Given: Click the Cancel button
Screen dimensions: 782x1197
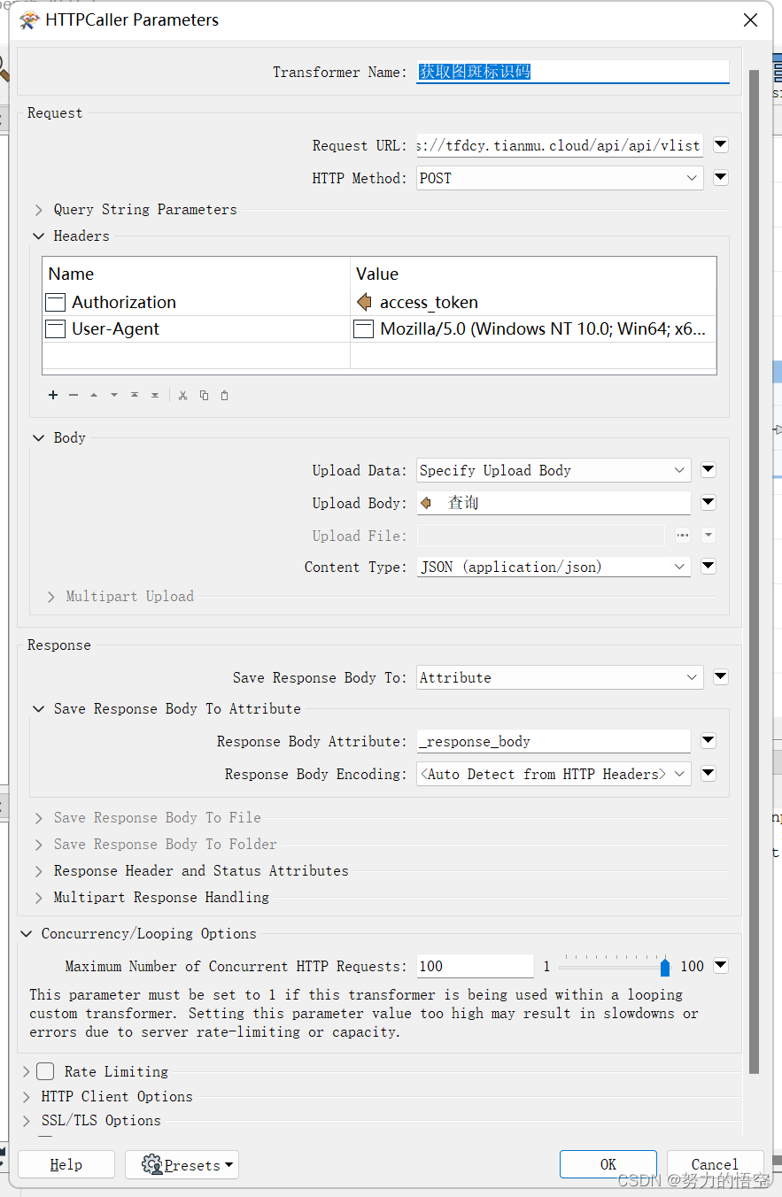Looking at the screenshot, I should point(715,1164).
